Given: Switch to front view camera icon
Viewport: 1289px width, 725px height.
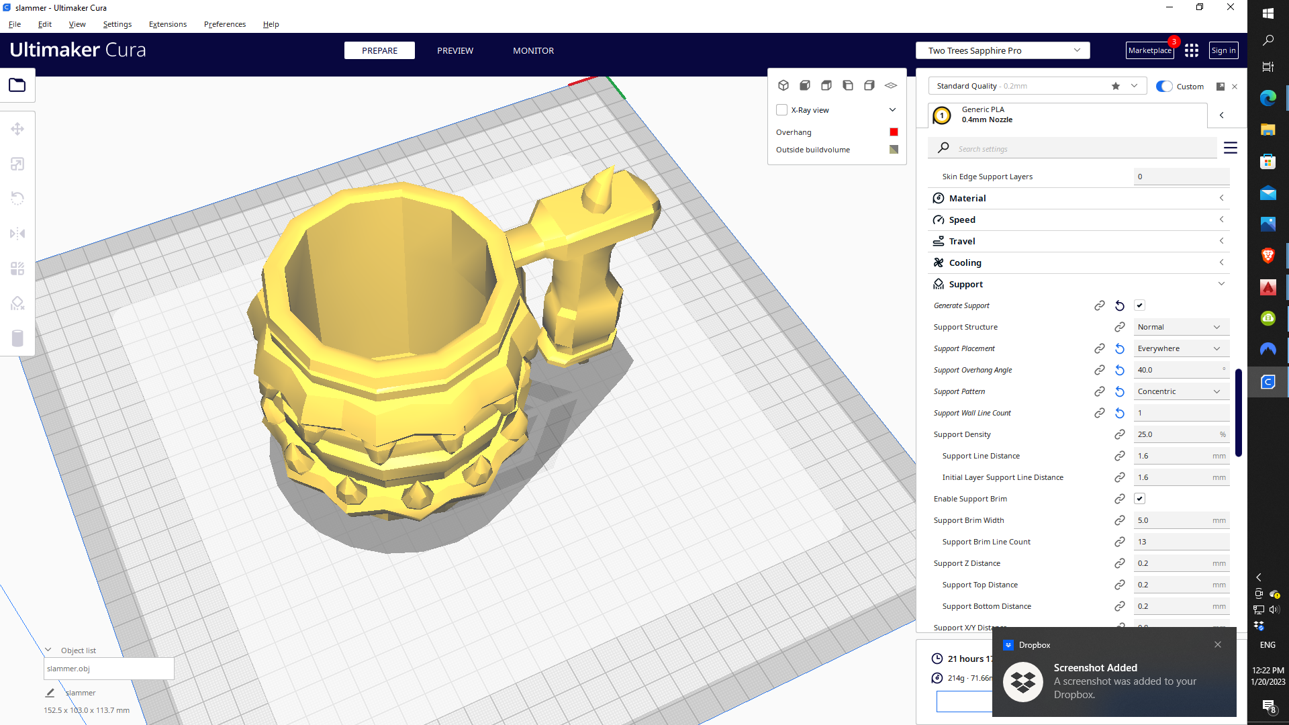Looking at the screenshot, I should pyautogui.click(x=805, y=85).
